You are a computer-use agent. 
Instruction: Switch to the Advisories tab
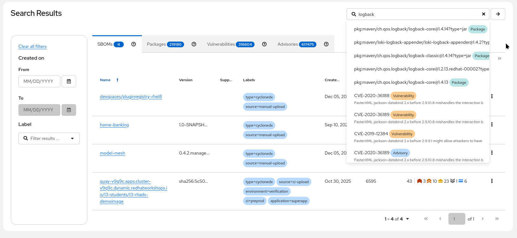296,44
